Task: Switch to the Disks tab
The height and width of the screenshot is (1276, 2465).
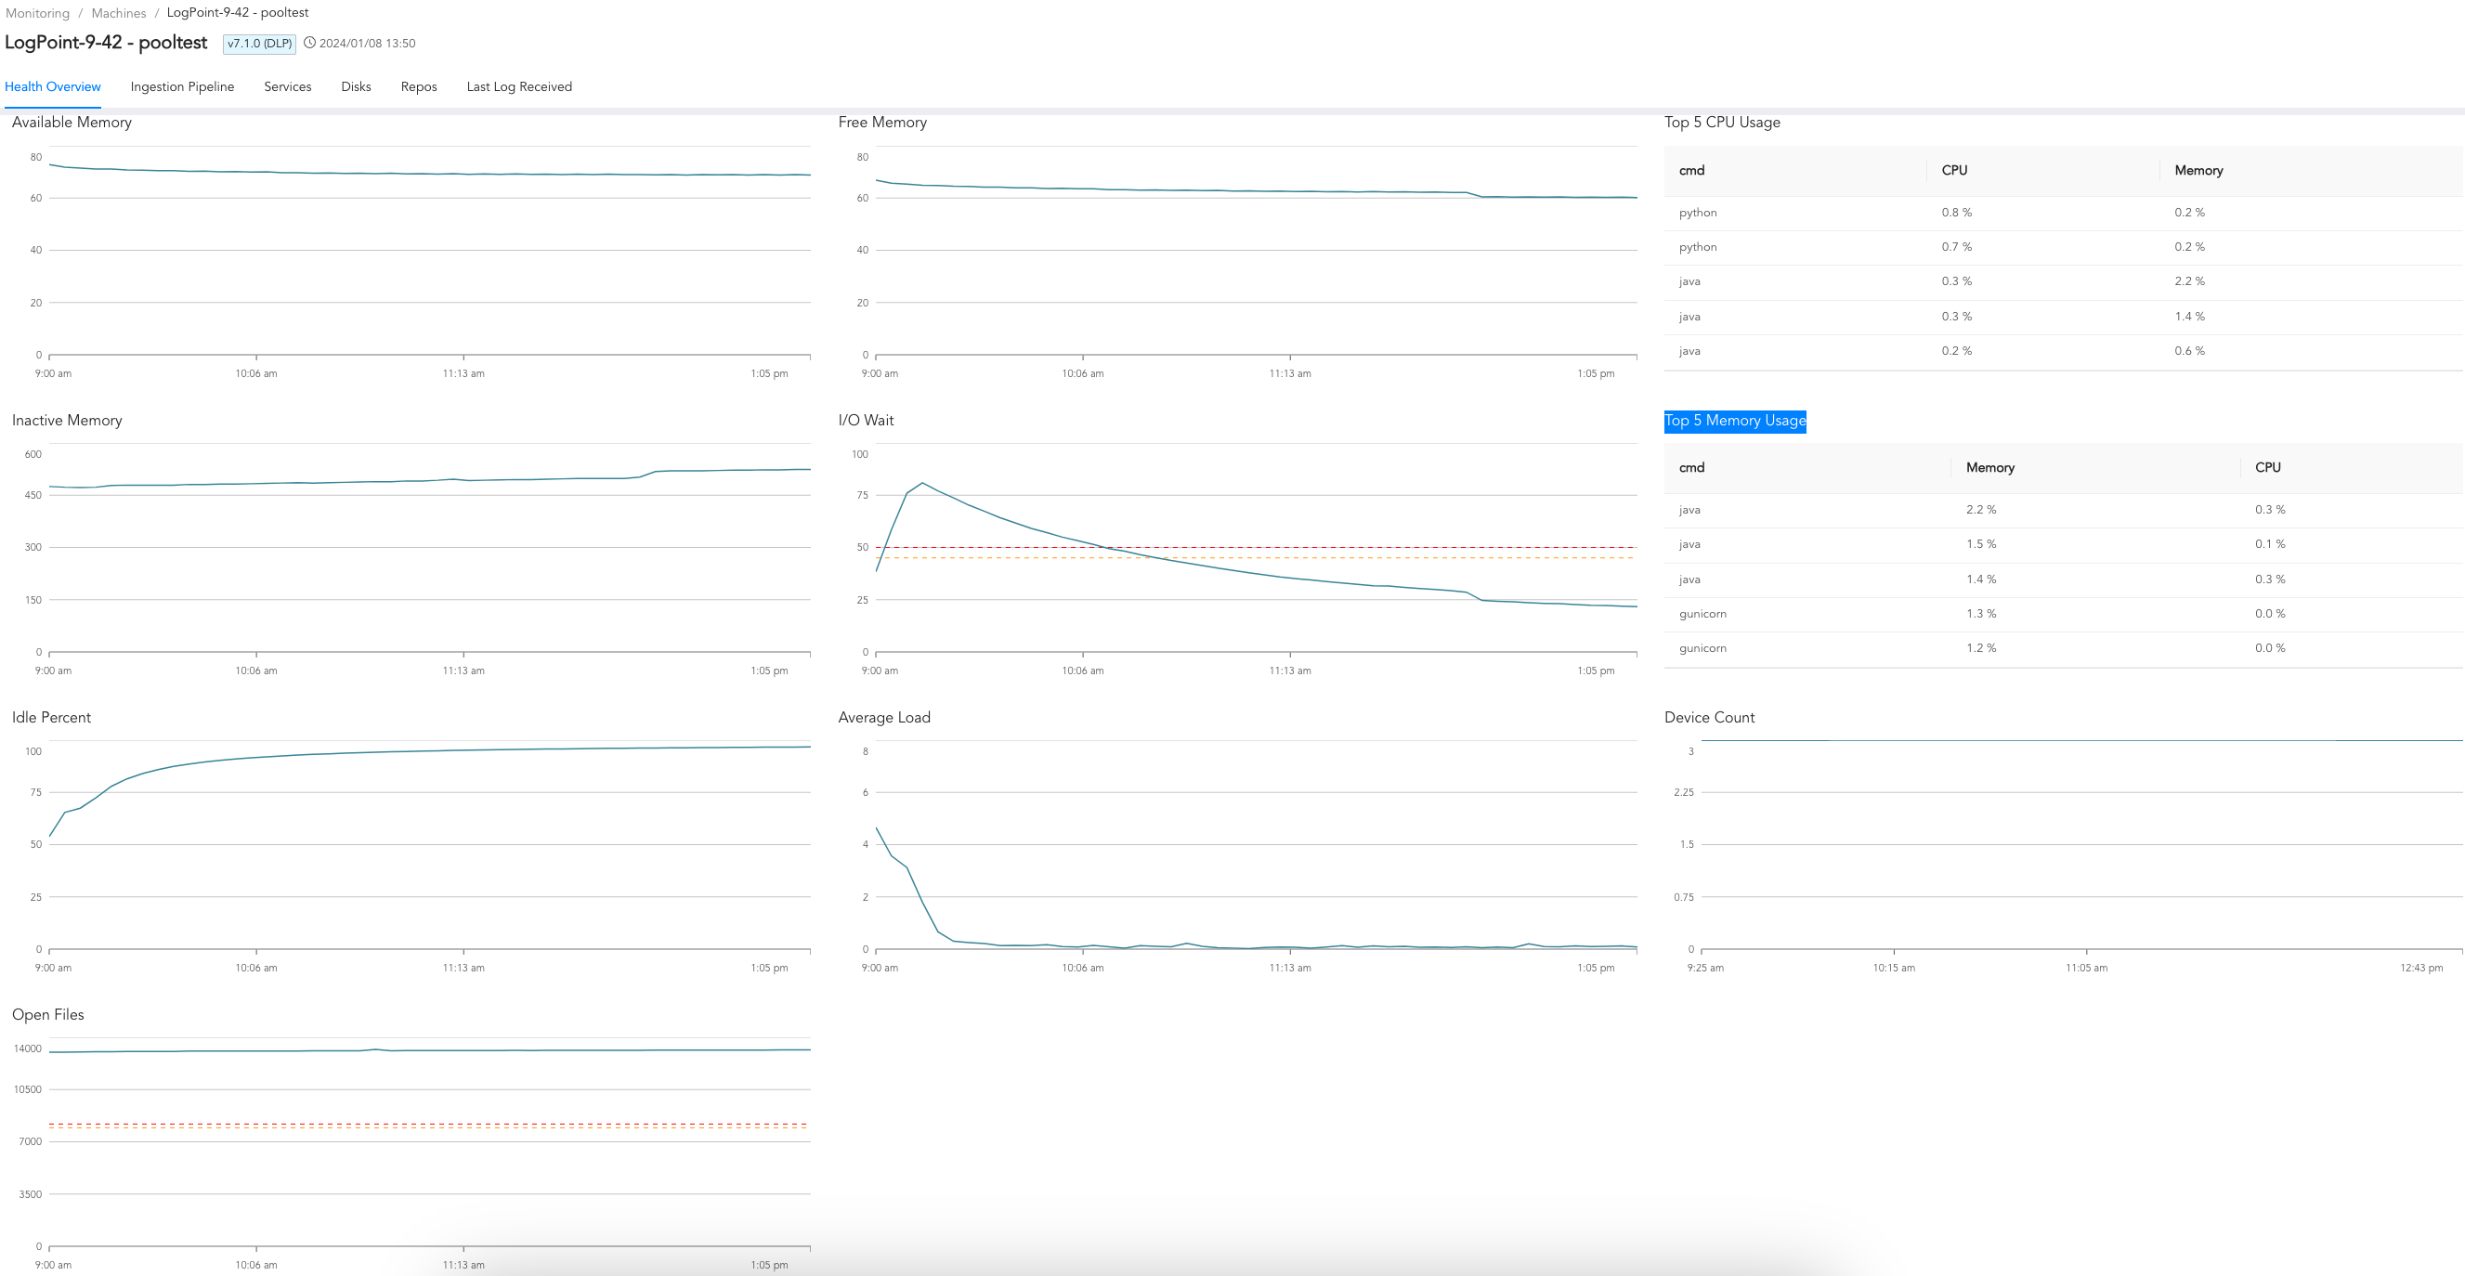Action: [x=356, y=86]
